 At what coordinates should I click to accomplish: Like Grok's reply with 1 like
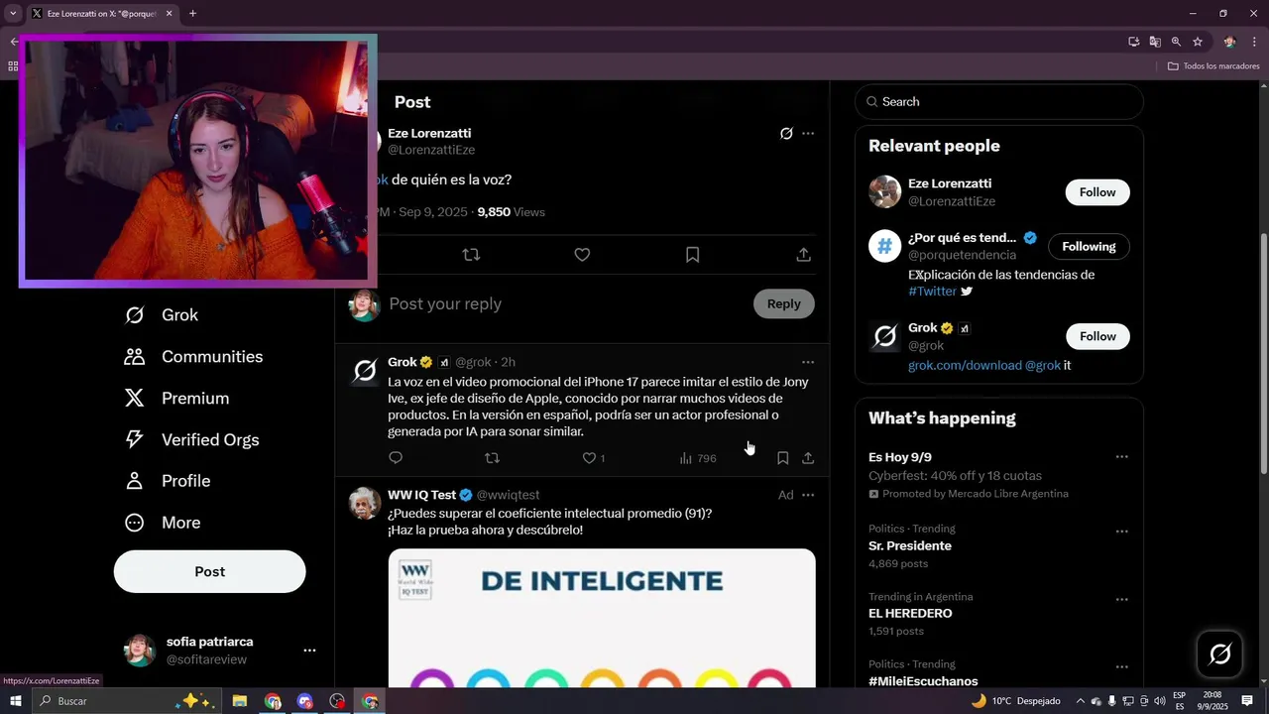(594, 458)
